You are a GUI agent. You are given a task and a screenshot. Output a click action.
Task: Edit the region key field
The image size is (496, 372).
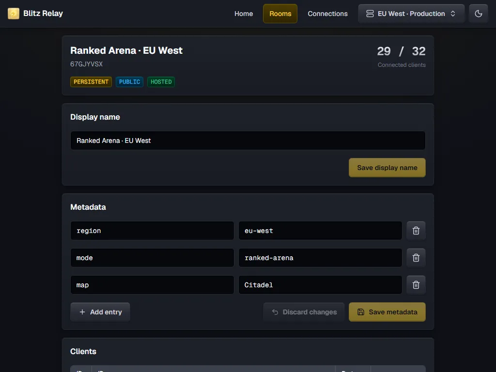[x=152, y=231]
